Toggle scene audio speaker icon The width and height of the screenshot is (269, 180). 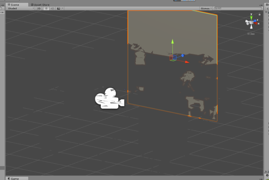[52, 8]
